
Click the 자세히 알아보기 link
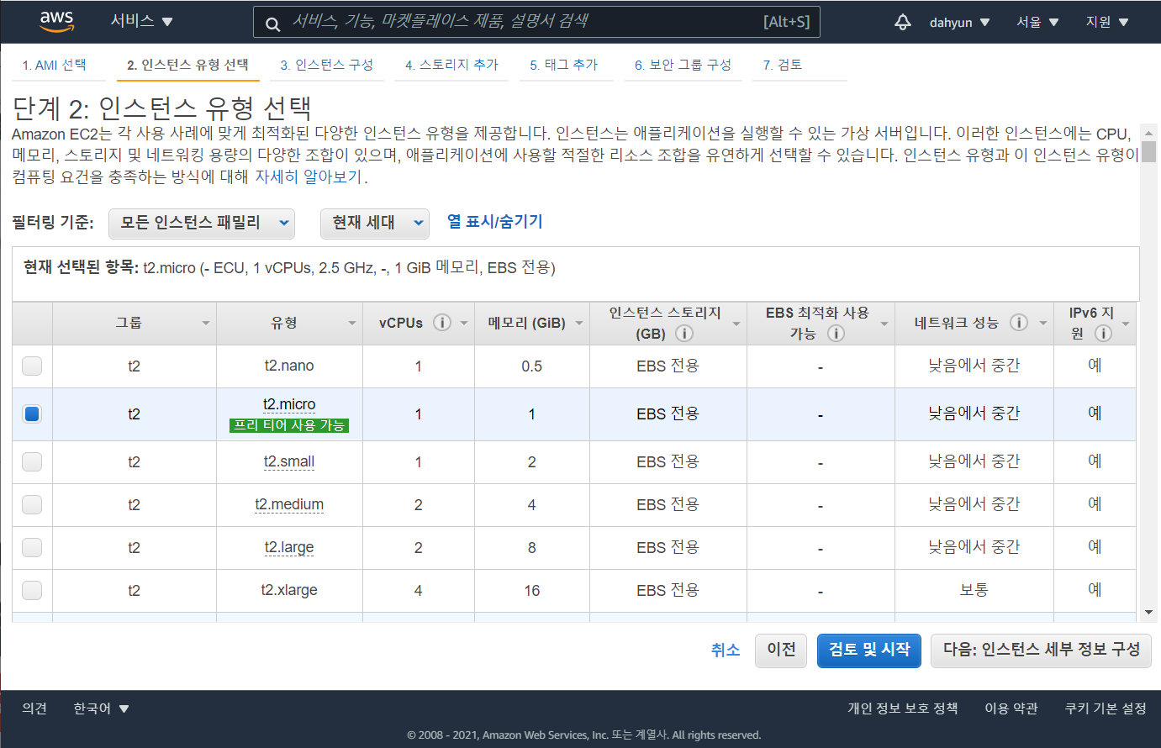pos(309,176)
